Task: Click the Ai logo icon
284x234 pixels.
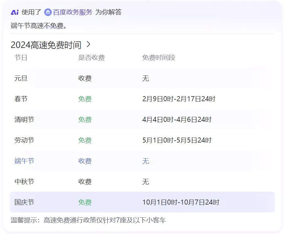Action: pos(15,12)
